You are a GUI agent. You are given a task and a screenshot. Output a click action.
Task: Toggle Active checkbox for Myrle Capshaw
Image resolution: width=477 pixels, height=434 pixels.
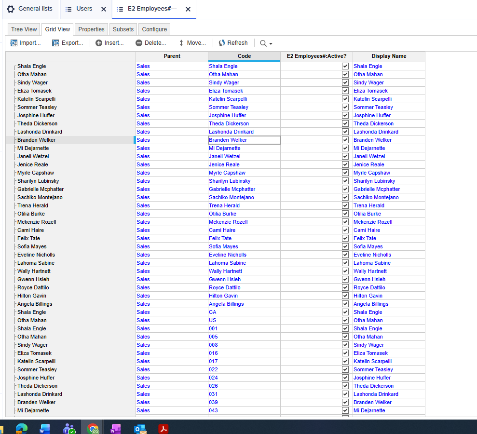point(345,173)
